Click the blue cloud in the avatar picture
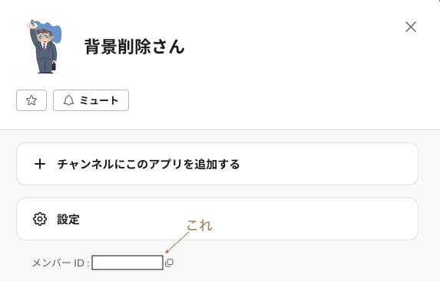This screenshot has height=281, width=440. point(55,34)
